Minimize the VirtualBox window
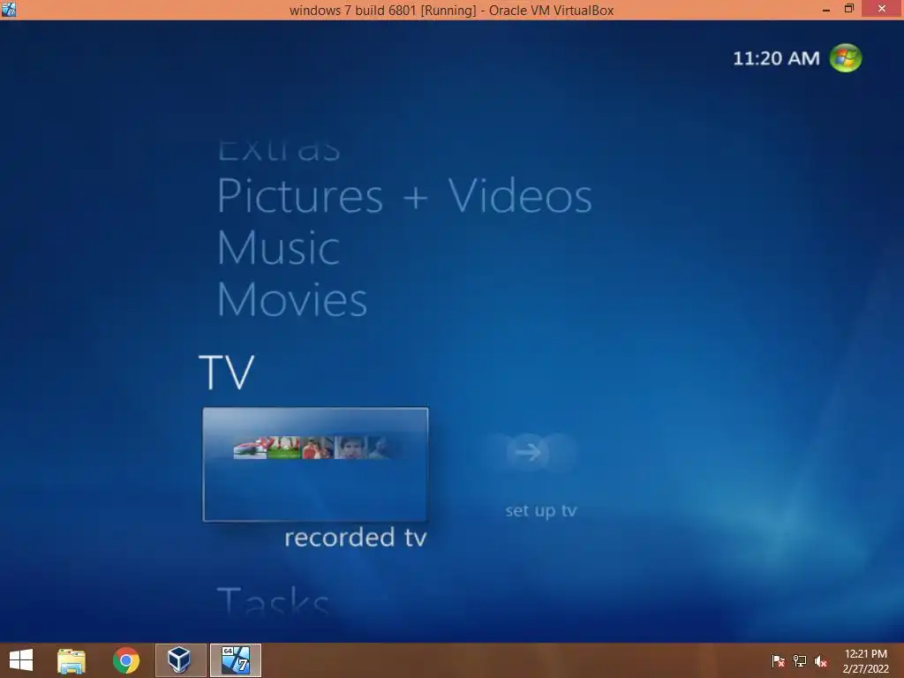Screen dimensions: 904x678 [x=826, y=9]
